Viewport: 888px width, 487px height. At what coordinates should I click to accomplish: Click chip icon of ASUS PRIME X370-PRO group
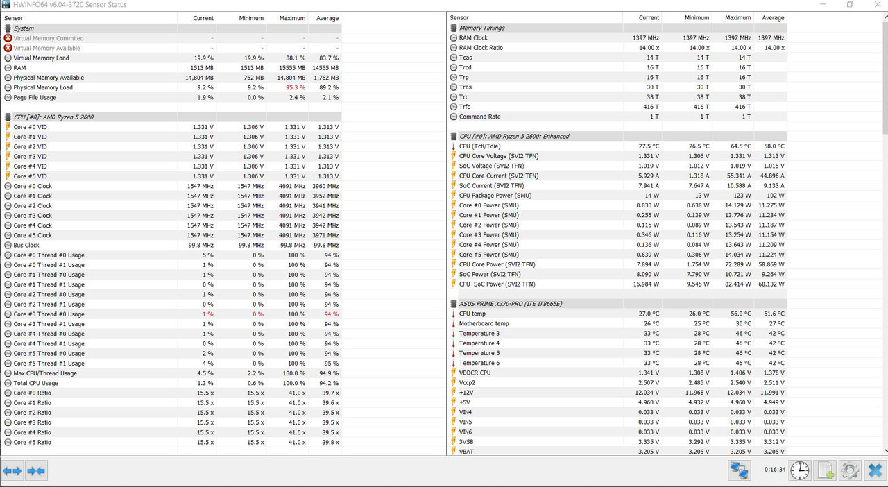click(453, 304)
